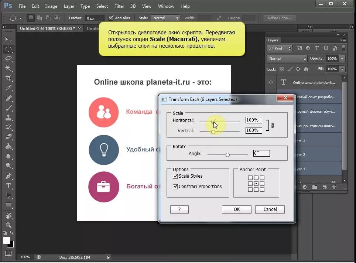Image resolution: width=356 pixels, height=263 pixels.
Task: Click Intersect with selection icon
Action: [57, 18]
